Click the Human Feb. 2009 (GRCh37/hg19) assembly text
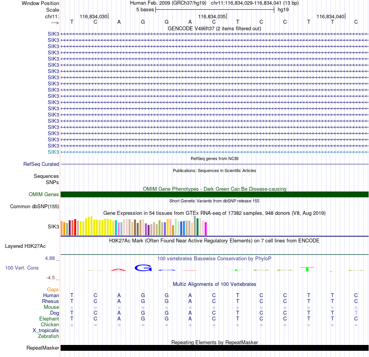Viewport: 369px width, 357px height. tap(168, 3)
